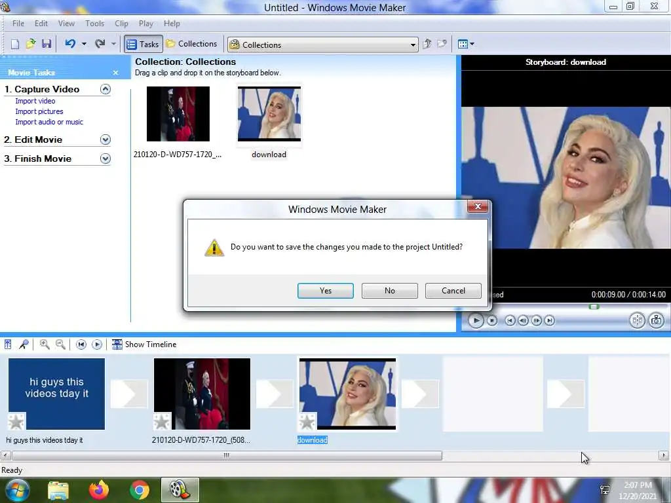This screenshot has width=671, height=503.
Task: Click the Take Picture camera icon
Action: point(657,320)
